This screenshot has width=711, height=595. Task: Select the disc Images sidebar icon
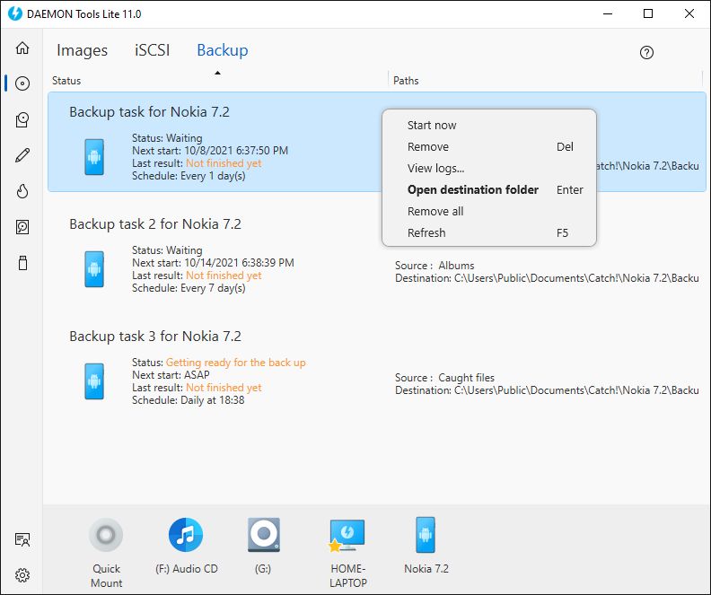pos(22,83)
